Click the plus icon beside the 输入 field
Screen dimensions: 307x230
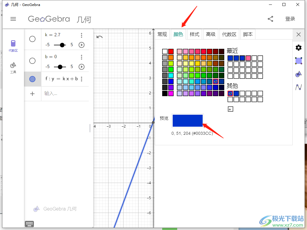(32, 94)
